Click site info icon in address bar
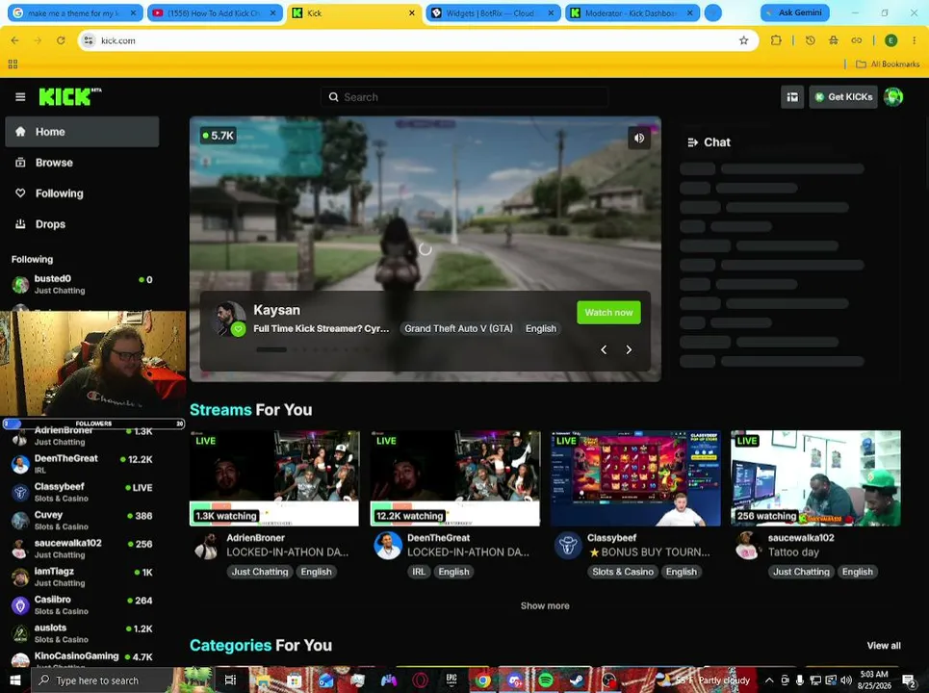The width and height of the screenshot is (929, 693). (89, 40)
